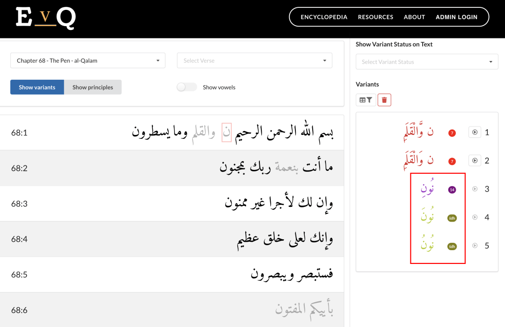505x327 pixels.
Task: Play audio for variant 4
Action: (x=475, y=217)
